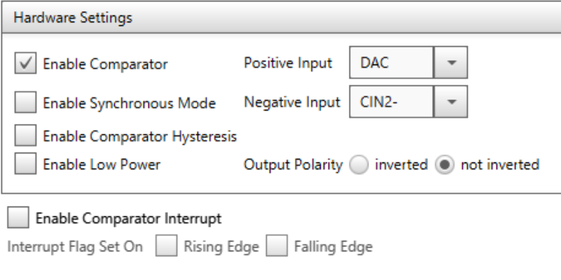Tick the Falling Edge checkbox

pyautogui.click(x=277, y=246)
